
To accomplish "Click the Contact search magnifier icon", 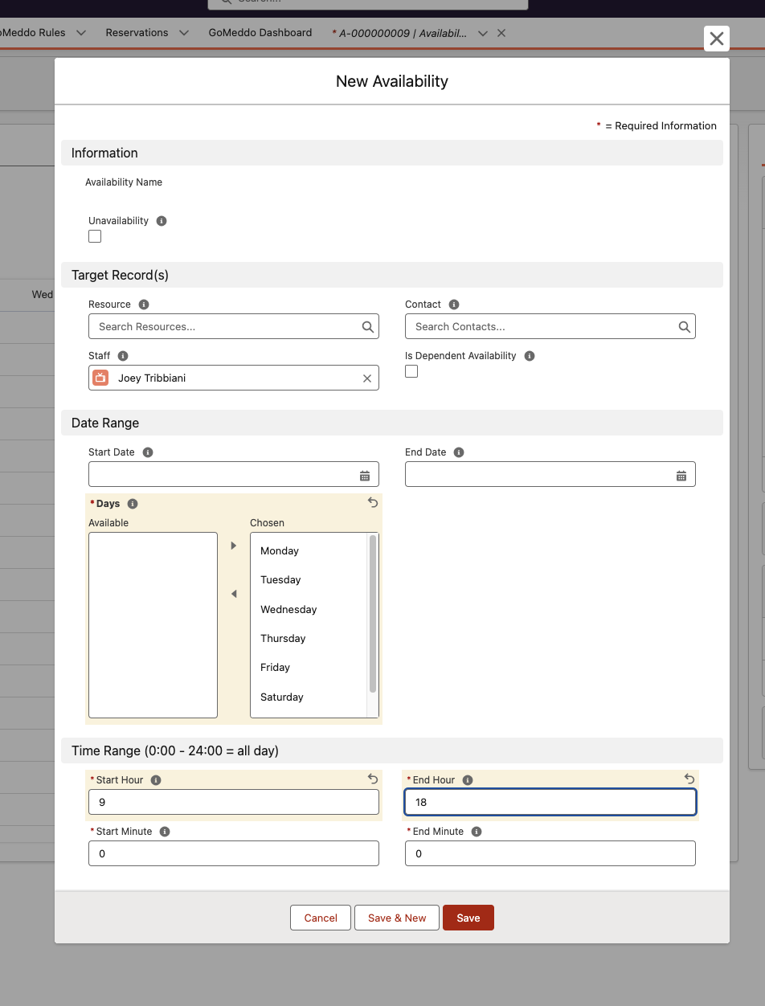I will click(684, 326).
